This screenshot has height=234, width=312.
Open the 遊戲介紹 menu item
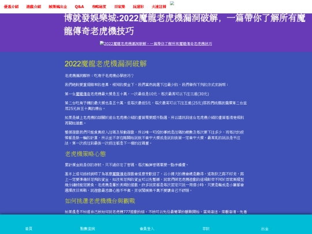pyautogui.click(x=34, y=6)
